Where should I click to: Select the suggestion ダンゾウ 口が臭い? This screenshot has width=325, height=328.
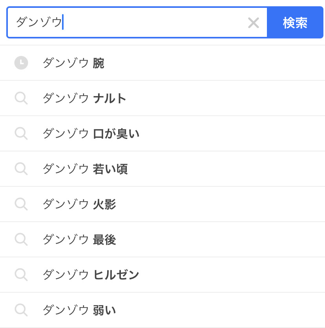91,134
